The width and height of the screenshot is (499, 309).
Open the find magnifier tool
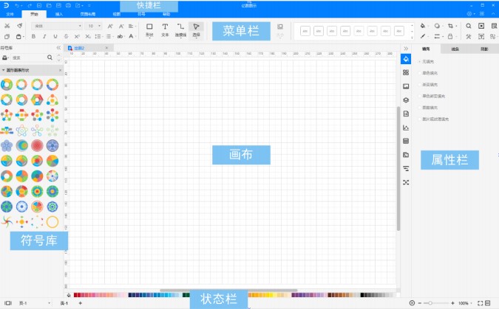coord(469,26)
